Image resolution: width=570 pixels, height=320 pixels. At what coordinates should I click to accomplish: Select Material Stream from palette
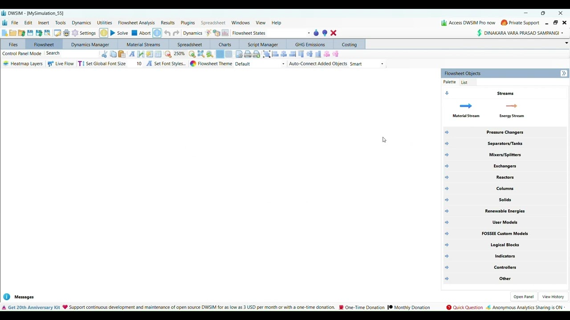coord(466,110)
